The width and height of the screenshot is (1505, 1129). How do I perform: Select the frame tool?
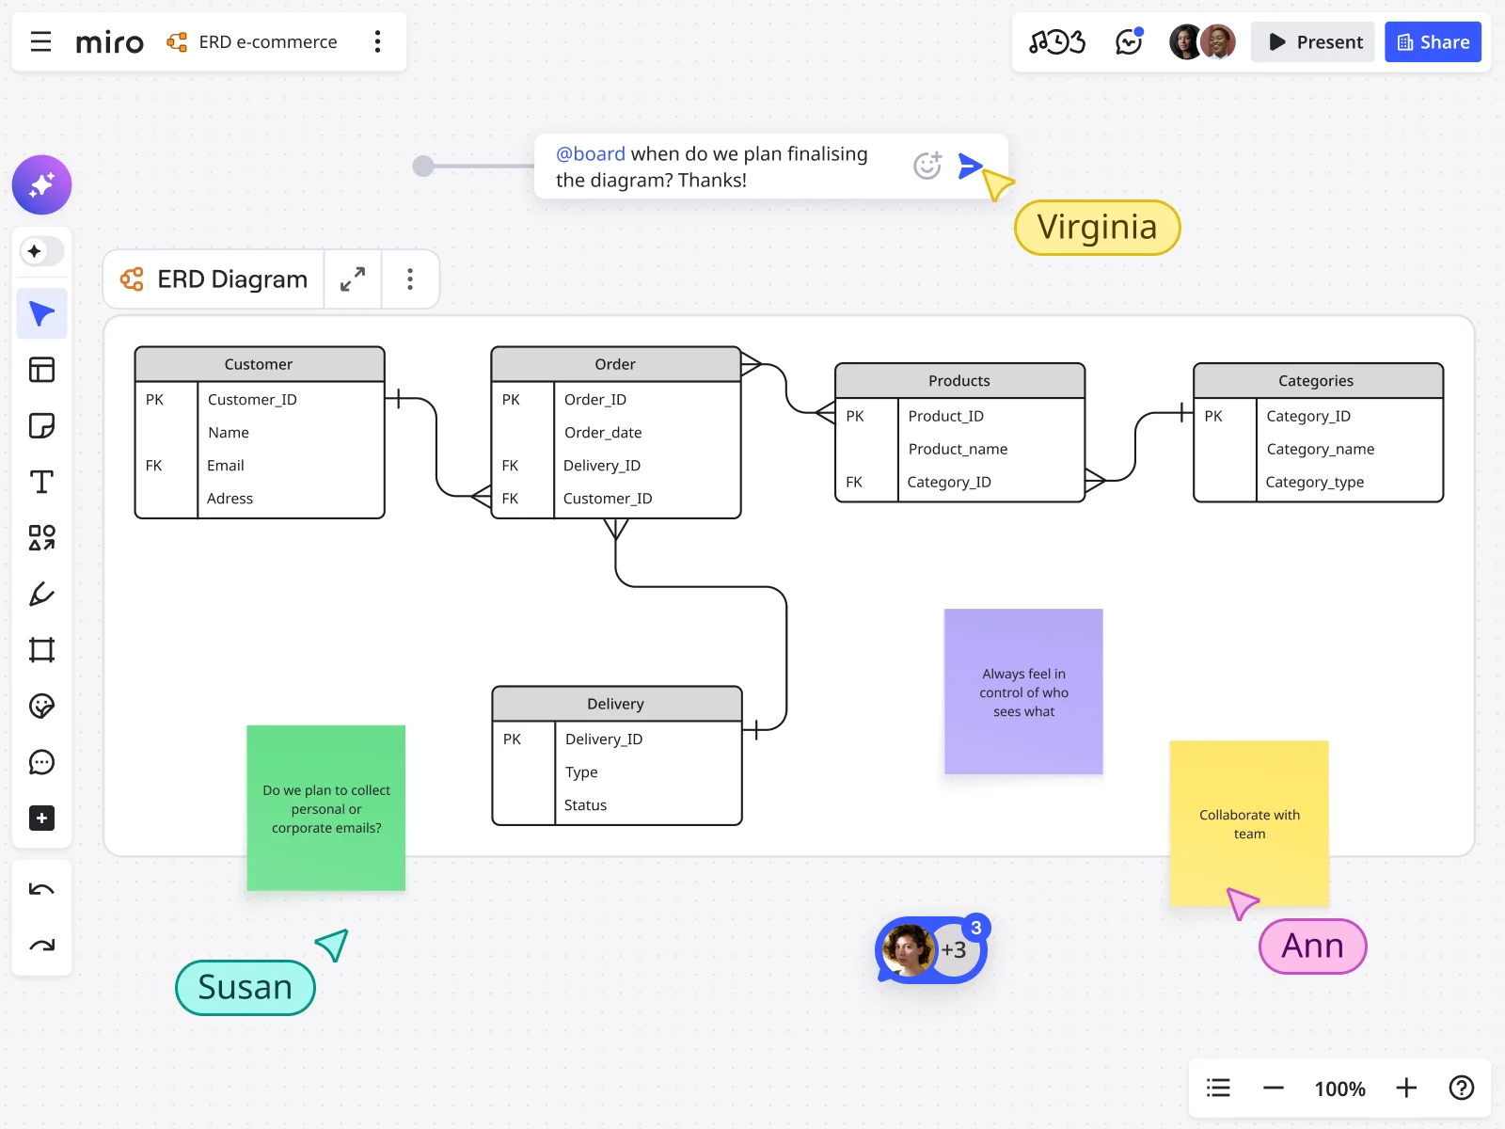[41, 649]
